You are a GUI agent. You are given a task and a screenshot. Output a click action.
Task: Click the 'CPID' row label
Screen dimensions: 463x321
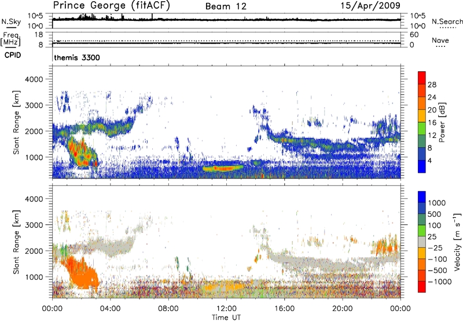point(13,55)
